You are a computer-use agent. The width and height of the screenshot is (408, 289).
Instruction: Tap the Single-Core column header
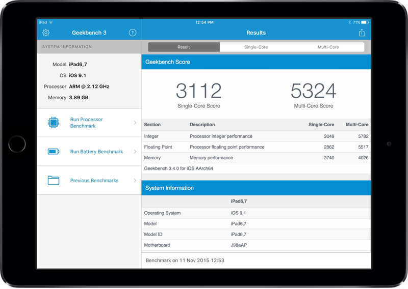321,124
